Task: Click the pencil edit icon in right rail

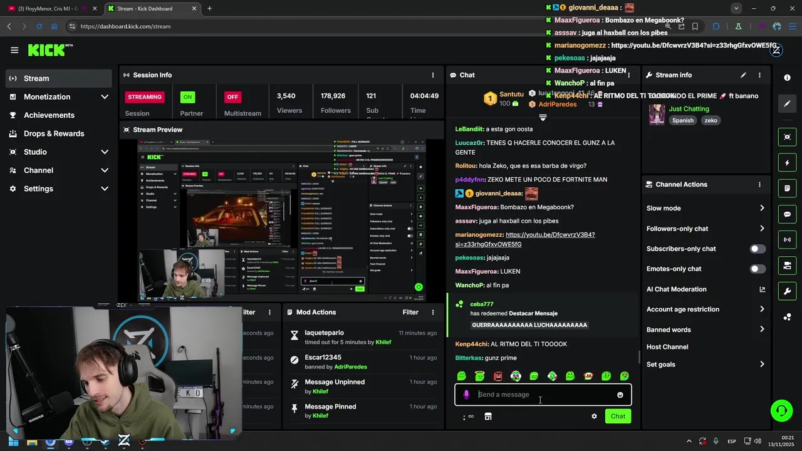Action: 787,103
